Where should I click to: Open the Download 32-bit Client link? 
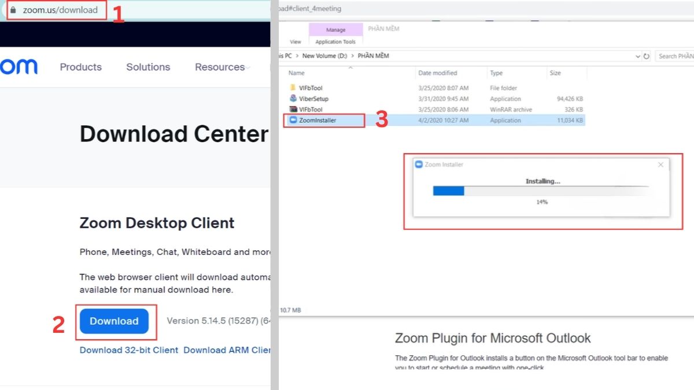tap(129, 350)
